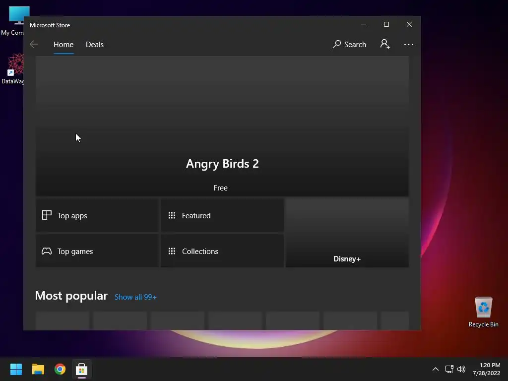
Task: Open Search in Microsoft Store
Action: click(349, 44)
